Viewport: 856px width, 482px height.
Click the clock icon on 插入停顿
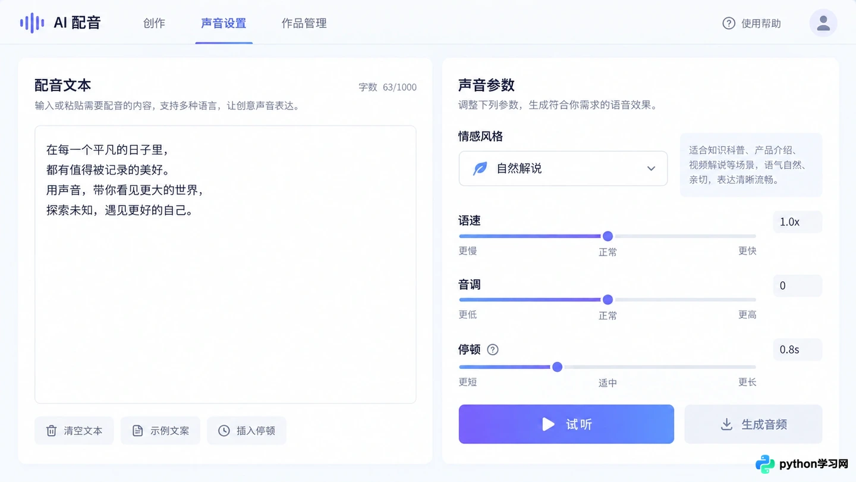pos(224,430)
